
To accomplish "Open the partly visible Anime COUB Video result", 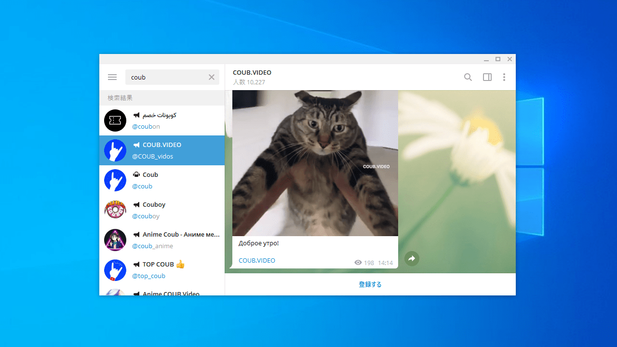I will (162, 290).
